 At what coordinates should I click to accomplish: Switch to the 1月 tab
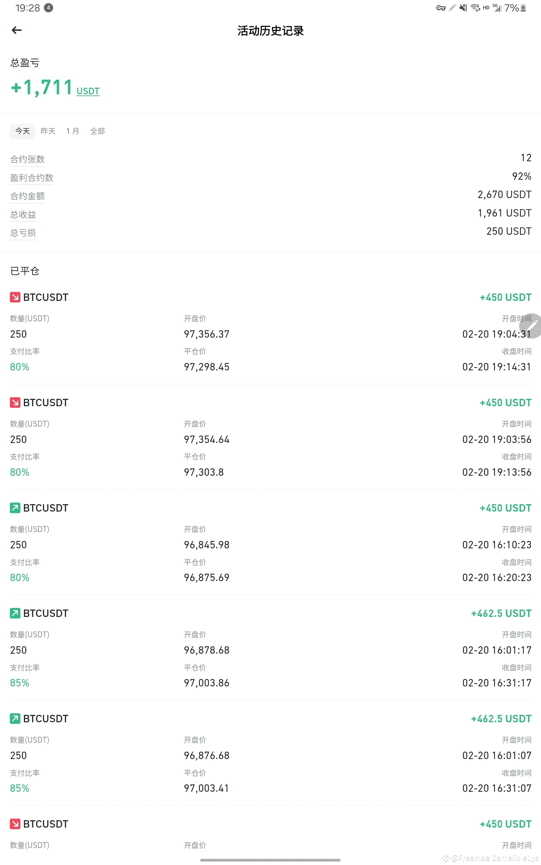[x=73, y=131]
